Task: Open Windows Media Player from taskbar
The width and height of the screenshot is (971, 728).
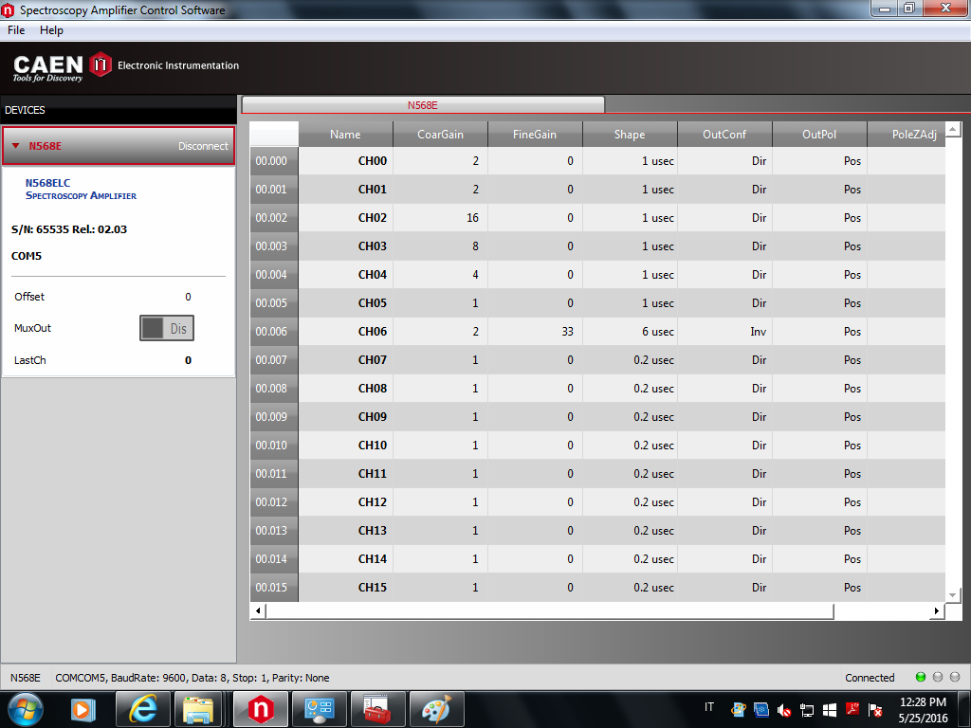Action: coord(83,709)
